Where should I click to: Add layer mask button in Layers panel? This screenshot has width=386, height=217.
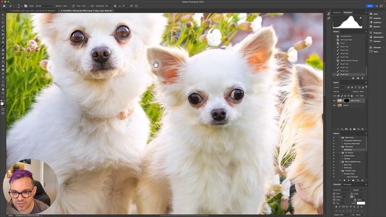pyautogui.click(x=346, y=129)
